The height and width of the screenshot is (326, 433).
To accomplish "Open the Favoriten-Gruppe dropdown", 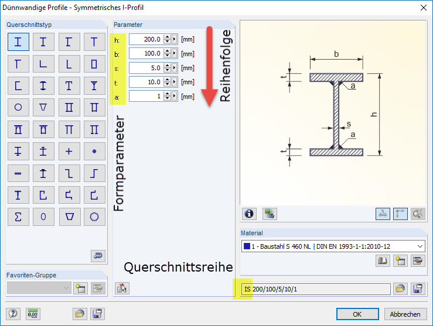I will pos(39,288).
